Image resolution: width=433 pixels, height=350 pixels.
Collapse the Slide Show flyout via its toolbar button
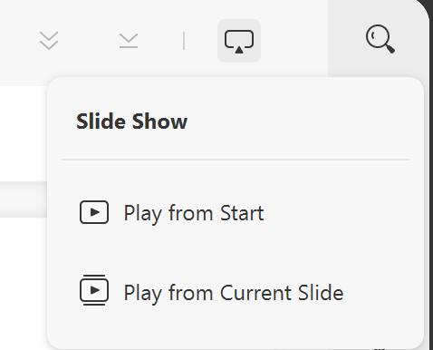tap(239, 41)
